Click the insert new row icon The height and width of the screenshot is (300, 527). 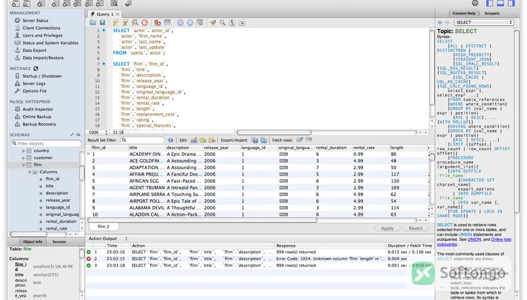click(x=203, y=140)
